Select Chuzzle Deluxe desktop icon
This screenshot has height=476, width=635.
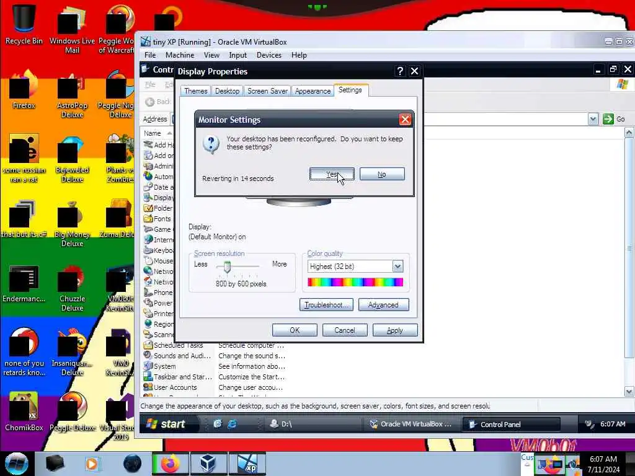pos(73,288)
